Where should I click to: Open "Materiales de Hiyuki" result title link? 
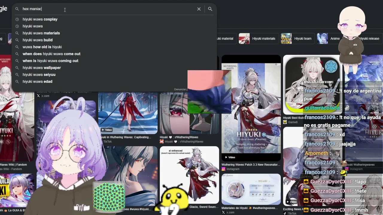click(250, 208)
